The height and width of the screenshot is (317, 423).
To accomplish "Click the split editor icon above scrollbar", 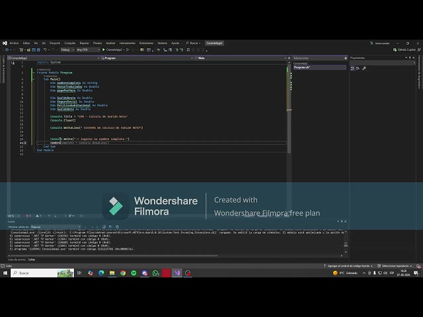I will click(289, 58).
